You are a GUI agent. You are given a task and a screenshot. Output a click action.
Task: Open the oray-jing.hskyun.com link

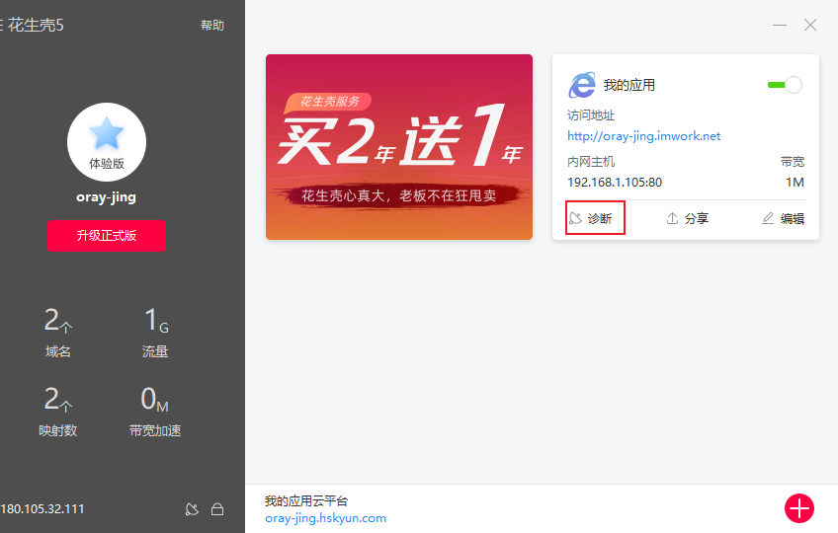point(325,518)
